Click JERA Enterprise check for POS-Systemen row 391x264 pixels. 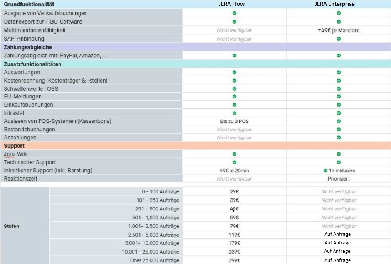point(339,121)
